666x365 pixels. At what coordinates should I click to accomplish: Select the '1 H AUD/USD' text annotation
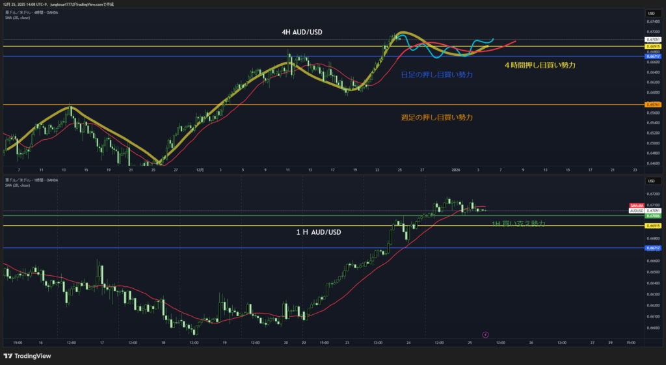[319, 232]
